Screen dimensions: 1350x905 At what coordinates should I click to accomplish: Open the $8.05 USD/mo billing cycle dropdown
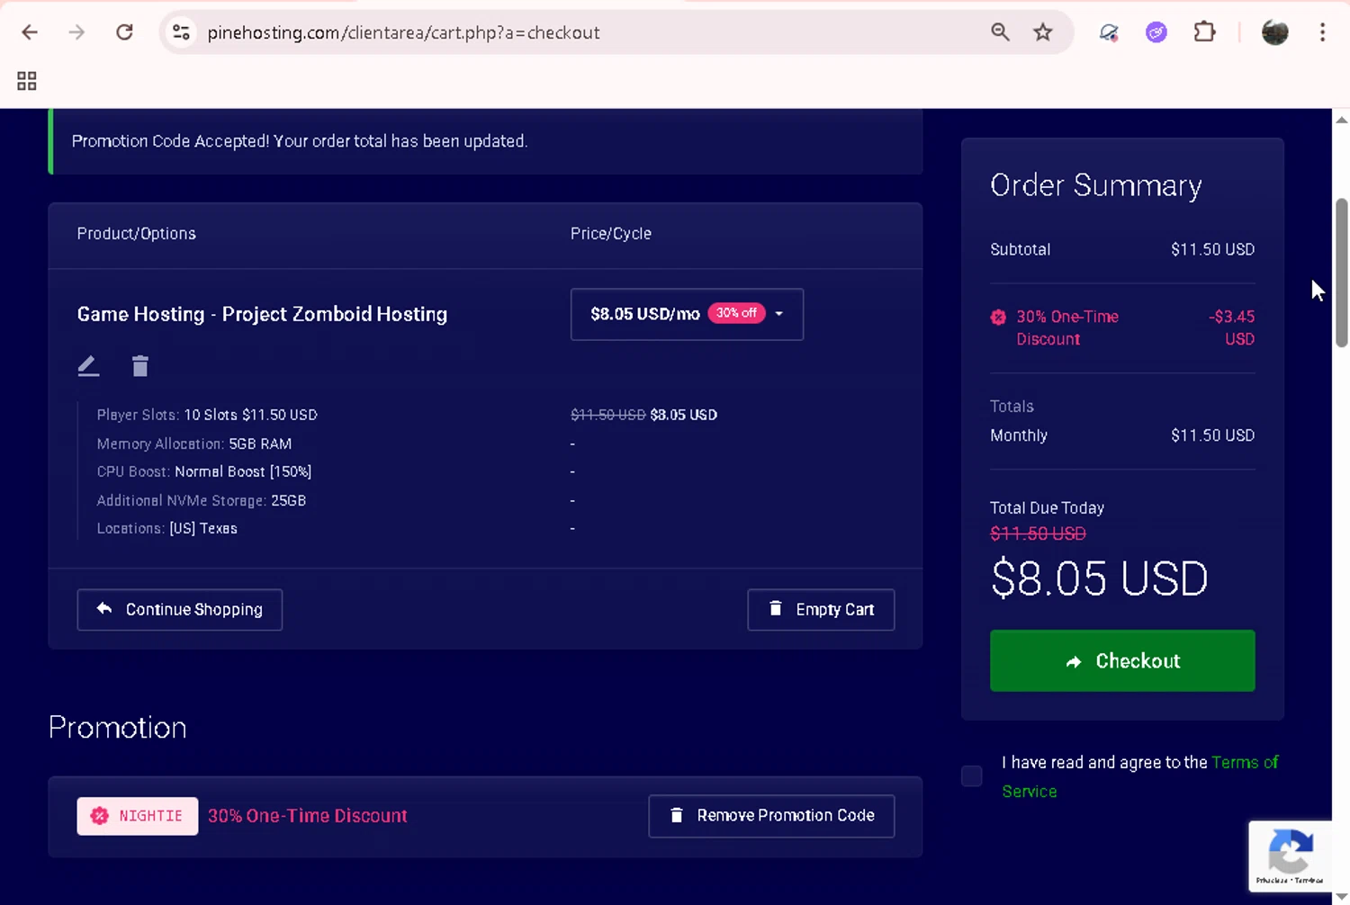pos(687,314)
